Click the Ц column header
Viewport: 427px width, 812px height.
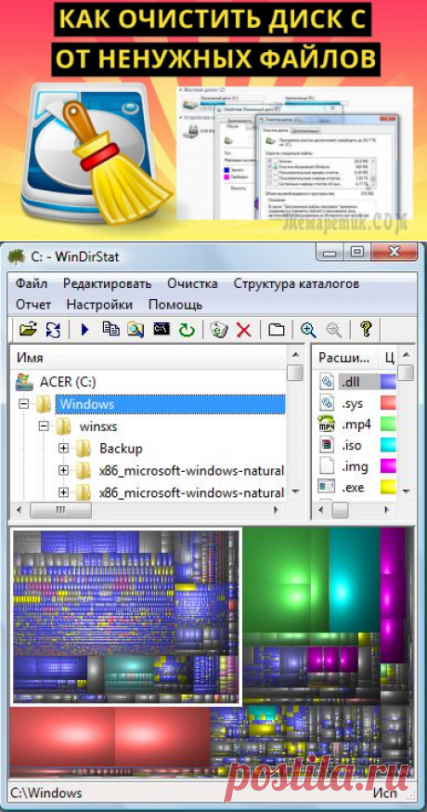pos(389,358)
